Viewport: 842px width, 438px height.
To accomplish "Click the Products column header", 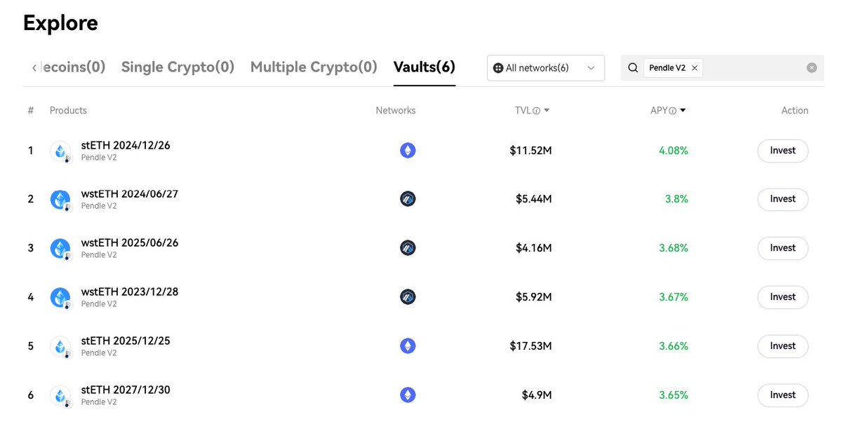I will [x=68, y=111].
